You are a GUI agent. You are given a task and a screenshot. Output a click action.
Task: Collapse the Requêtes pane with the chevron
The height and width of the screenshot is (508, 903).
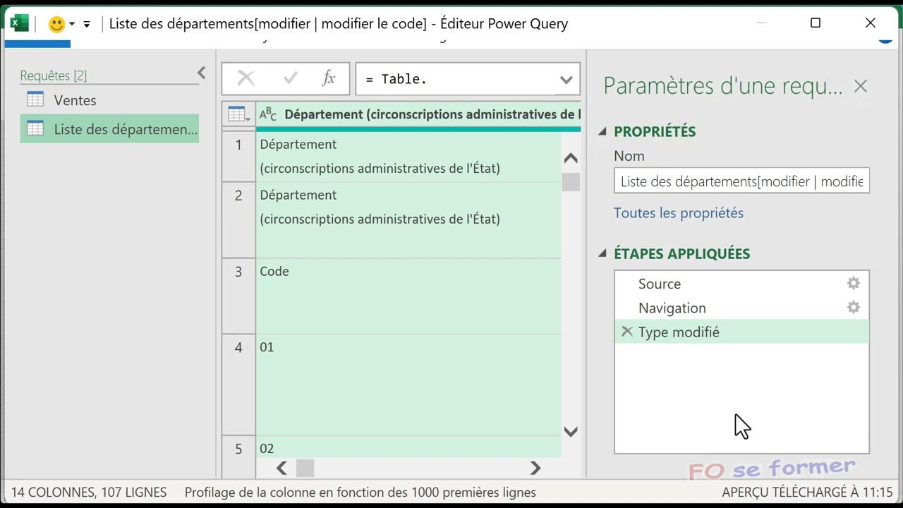click(x=202, y=73)
